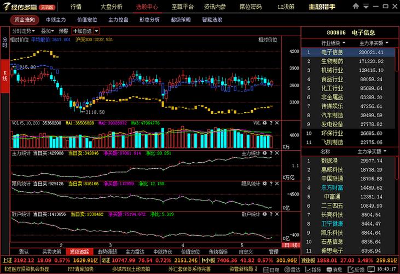Open the 指标 indicators tool in status bar
This screenshot has width=400, height=274.
click(313, 270)
